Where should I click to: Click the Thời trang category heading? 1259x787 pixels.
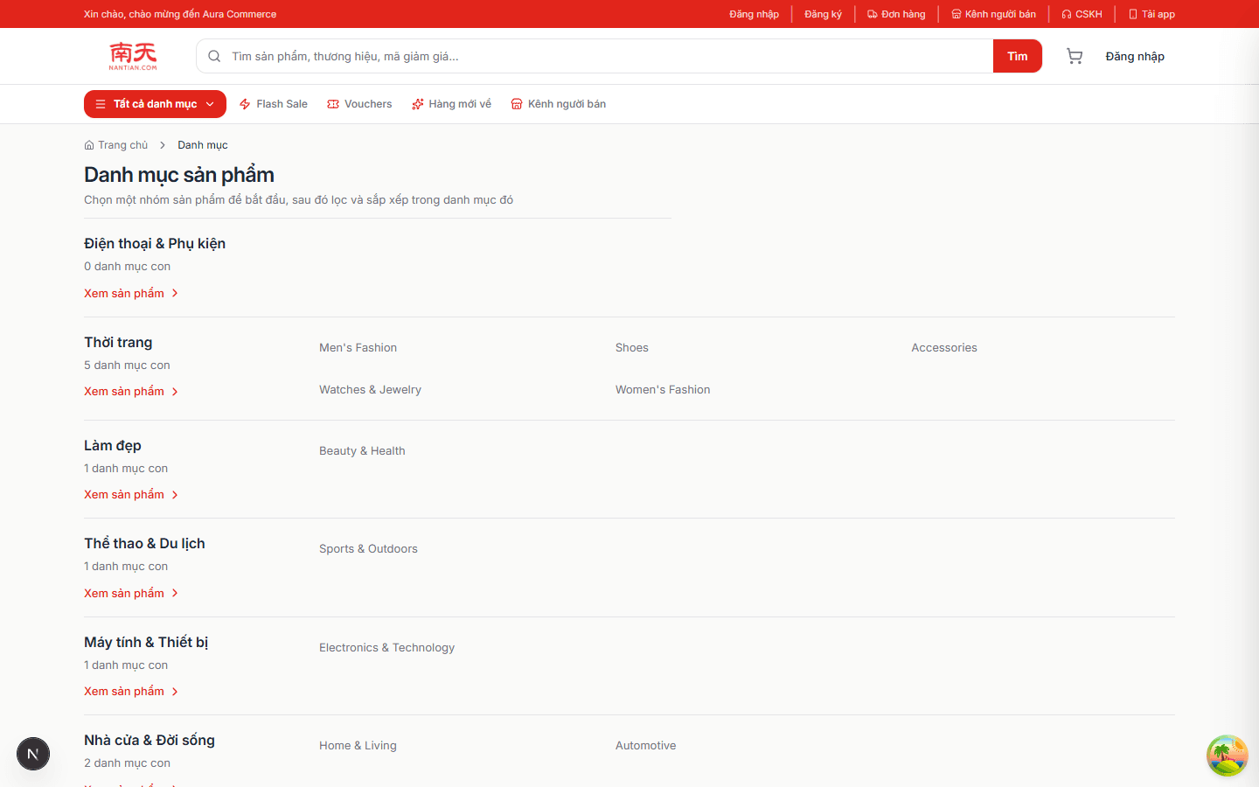[118, 343]
